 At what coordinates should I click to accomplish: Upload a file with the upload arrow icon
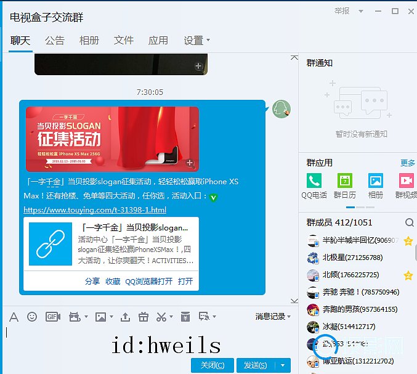pyautogui.click(x=125, y=317)
